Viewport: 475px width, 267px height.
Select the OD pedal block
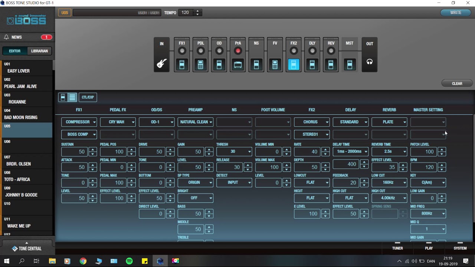(x=219, y=65)
